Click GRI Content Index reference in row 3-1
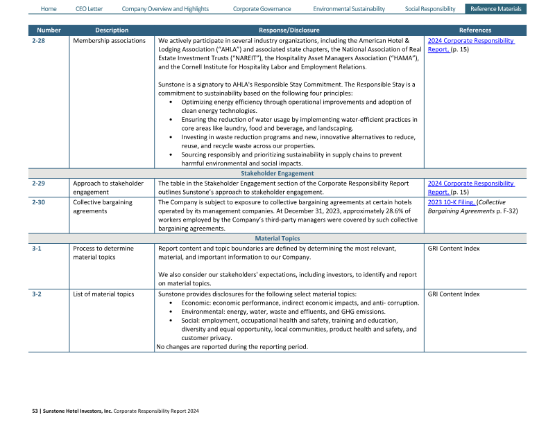 (454, 248)
